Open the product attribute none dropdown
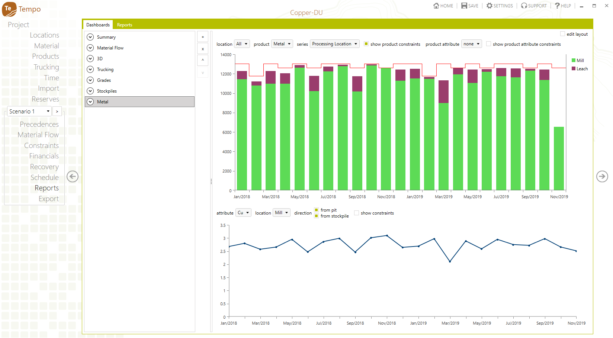Viewport: 613px width, 338px height. pos(471,44)
